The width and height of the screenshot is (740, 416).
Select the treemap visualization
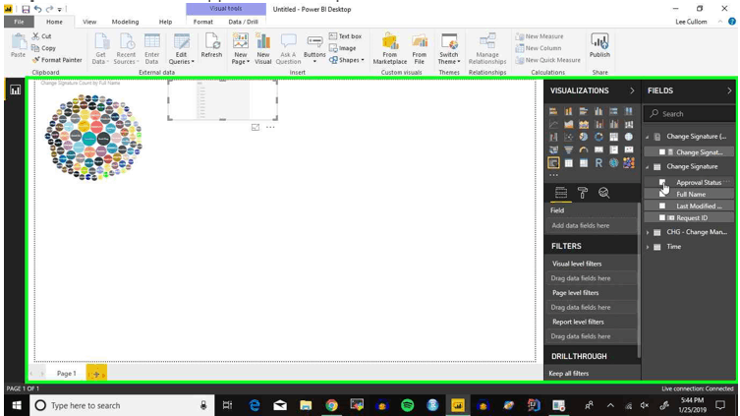(x=613, y=137)
